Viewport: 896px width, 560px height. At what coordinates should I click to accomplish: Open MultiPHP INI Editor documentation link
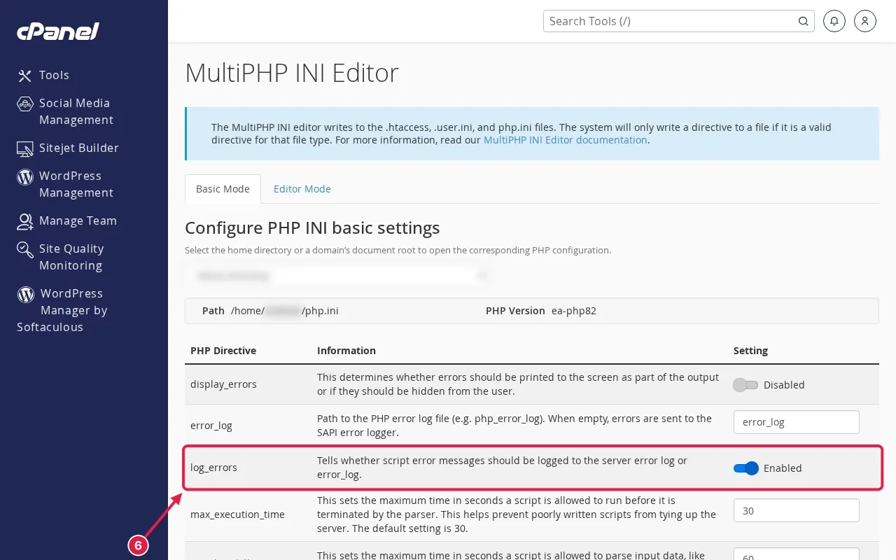(566, 139)
